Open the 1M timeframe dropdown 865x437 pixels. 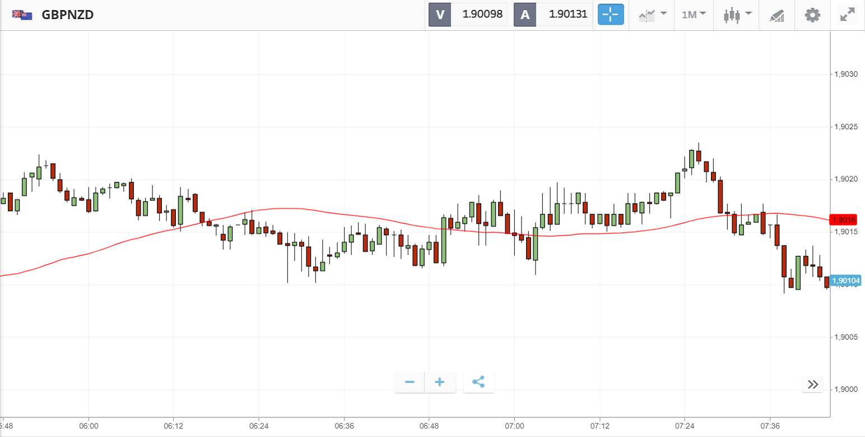694,15
